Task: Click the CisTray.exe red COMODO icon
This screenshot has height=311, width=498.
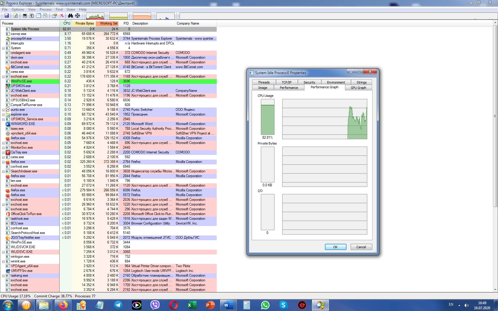Action: coord(8,152)
